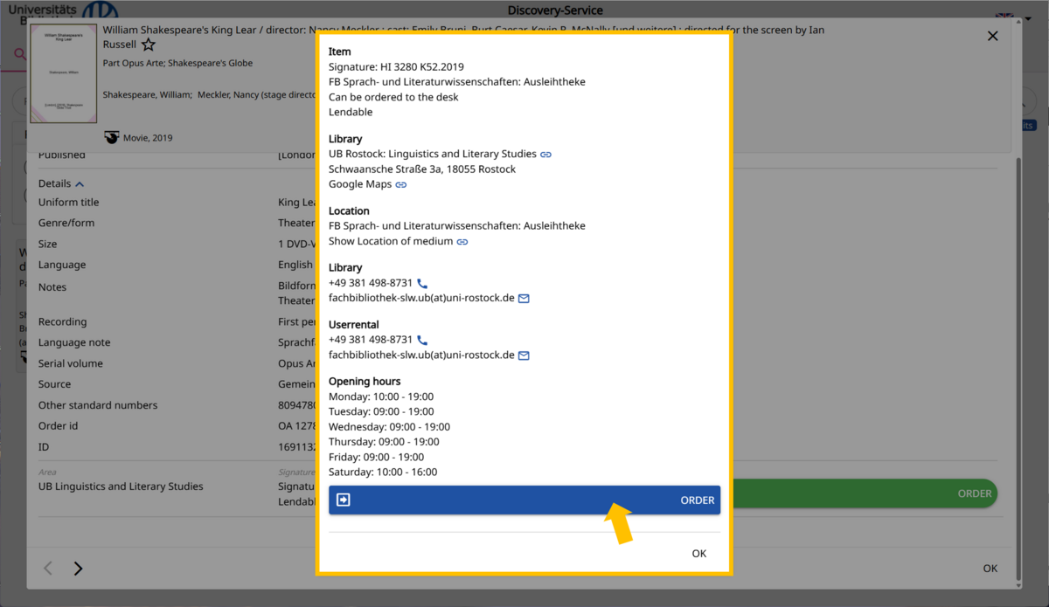This screenshot has width=1049, height=607.
Task: Open the Google Maps link icon
Action: click(401, 185)
